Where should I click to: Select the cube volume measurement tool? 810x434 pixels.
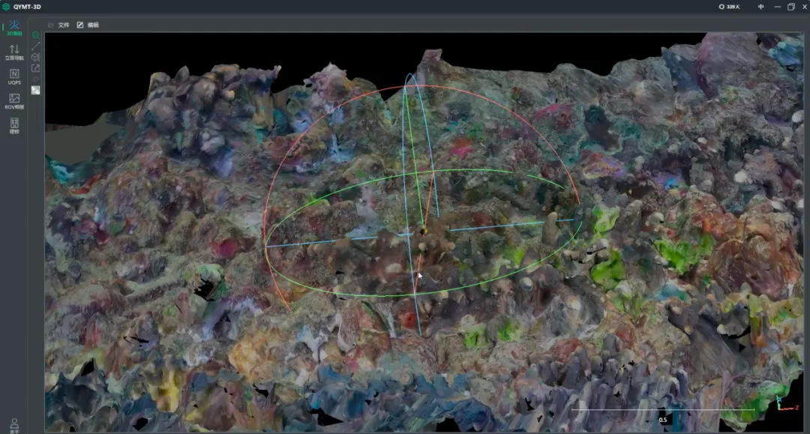[x=36, y=57]
